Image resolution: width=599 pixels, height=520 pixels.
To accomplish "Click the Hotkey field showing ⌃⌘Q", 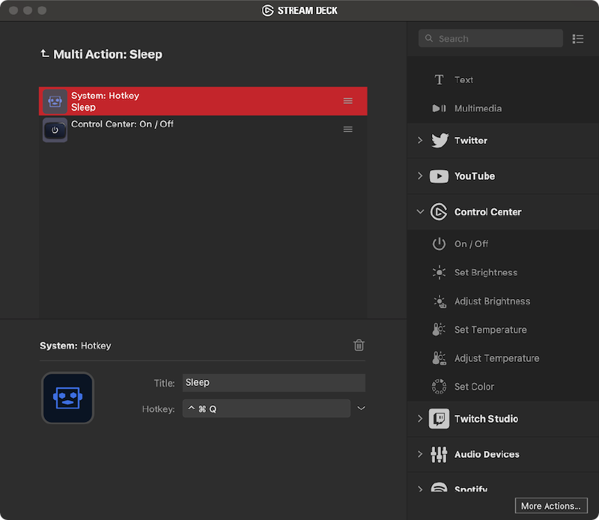I will pos(267,408).
